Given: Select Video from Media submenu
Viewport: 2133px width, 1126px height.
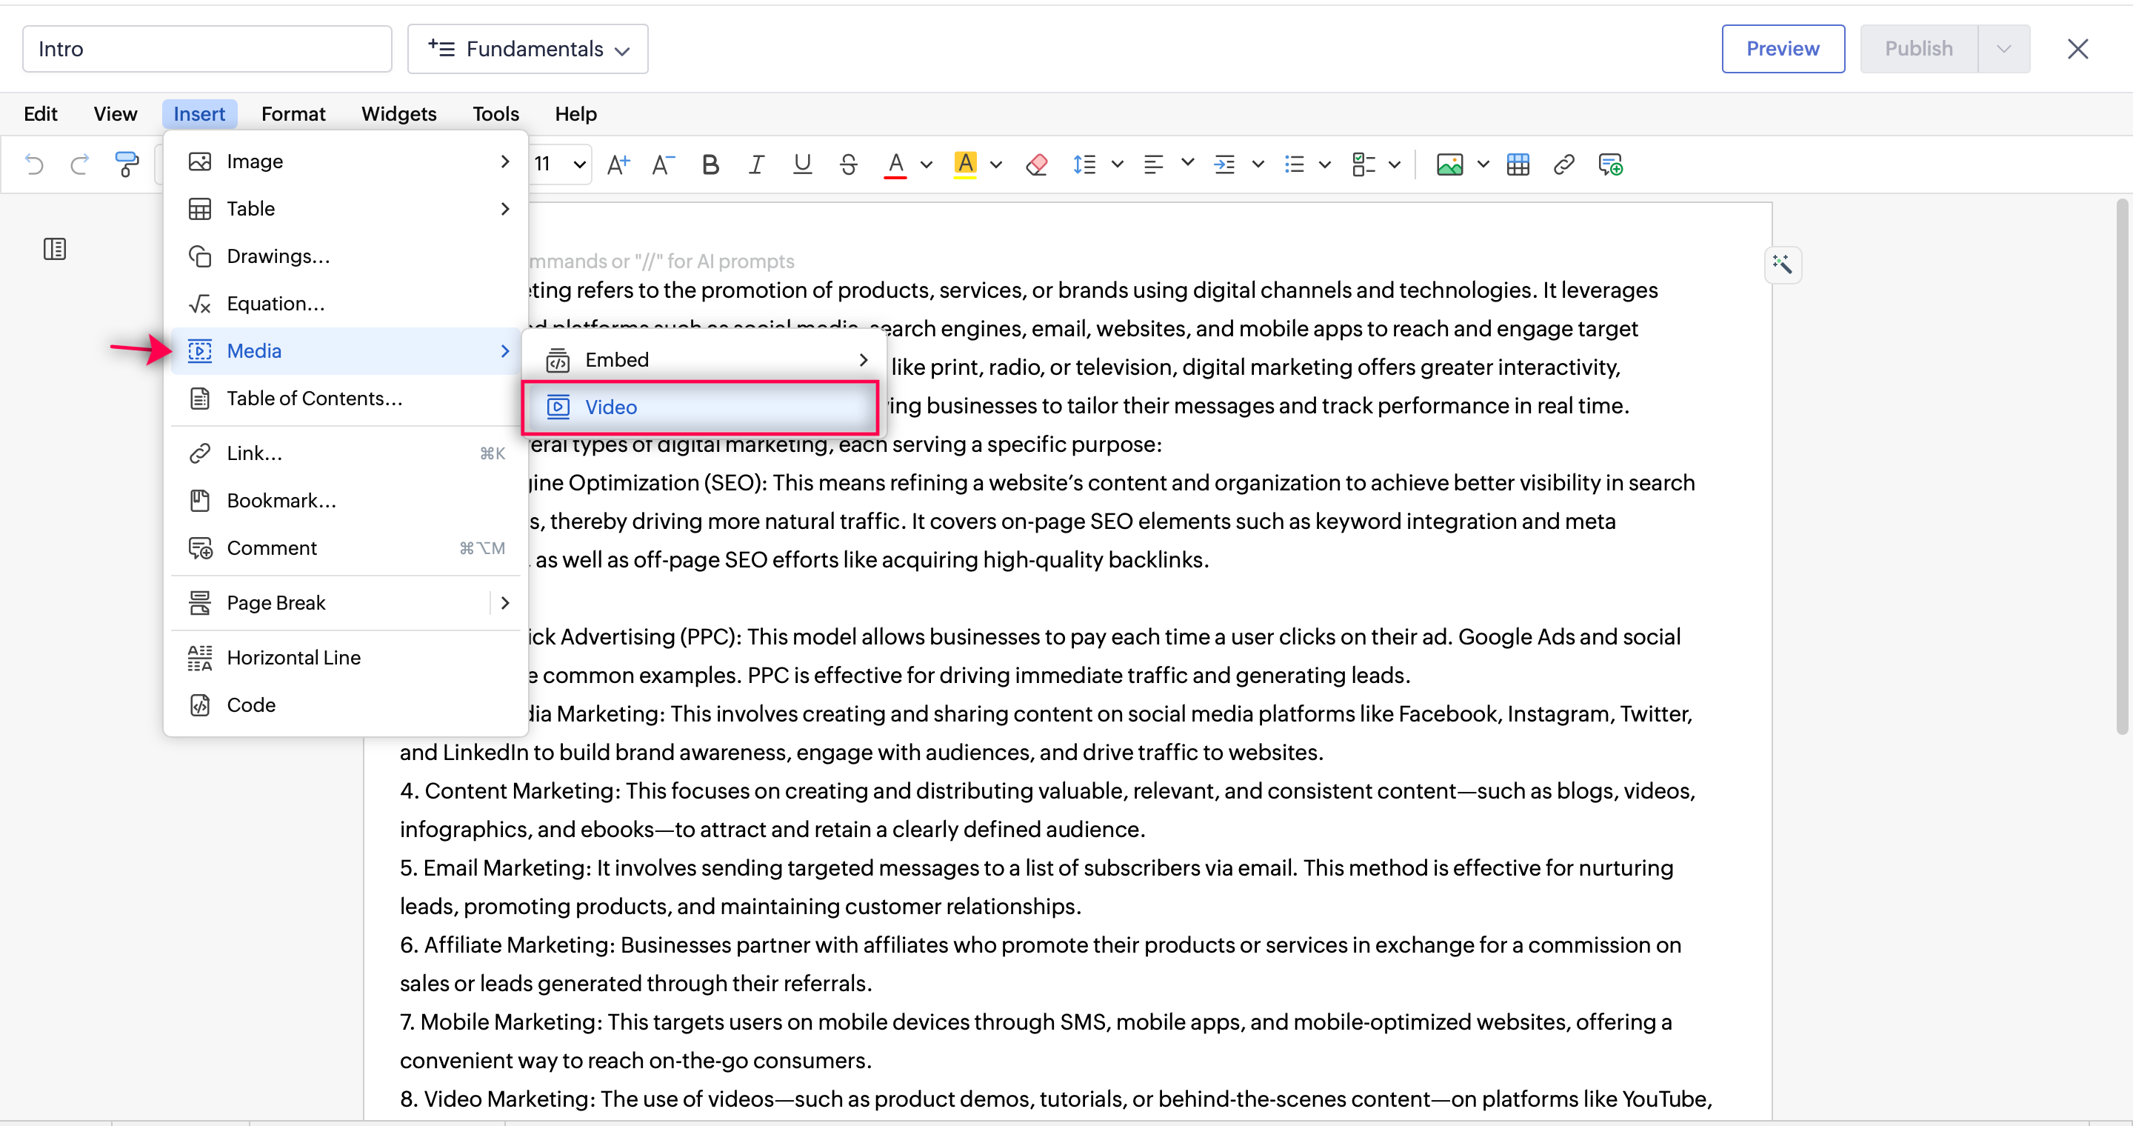Looking at the screenshot, I should tap(700, 407).
